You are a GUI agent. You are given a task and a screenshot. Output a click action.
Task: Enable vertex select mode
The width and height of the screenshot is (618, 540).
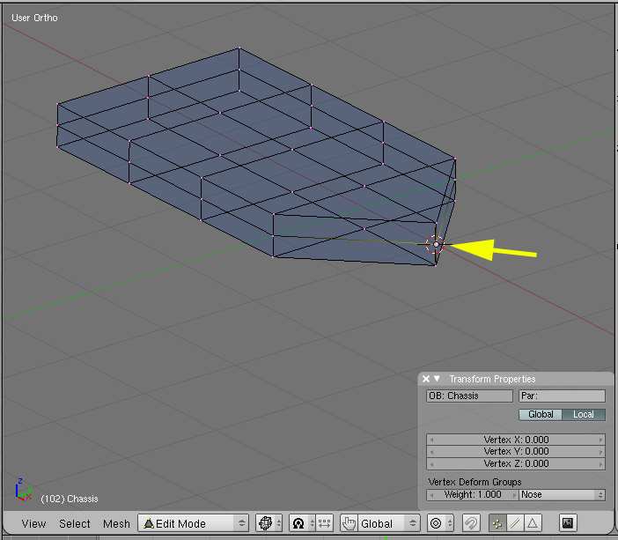coord(497,523)
